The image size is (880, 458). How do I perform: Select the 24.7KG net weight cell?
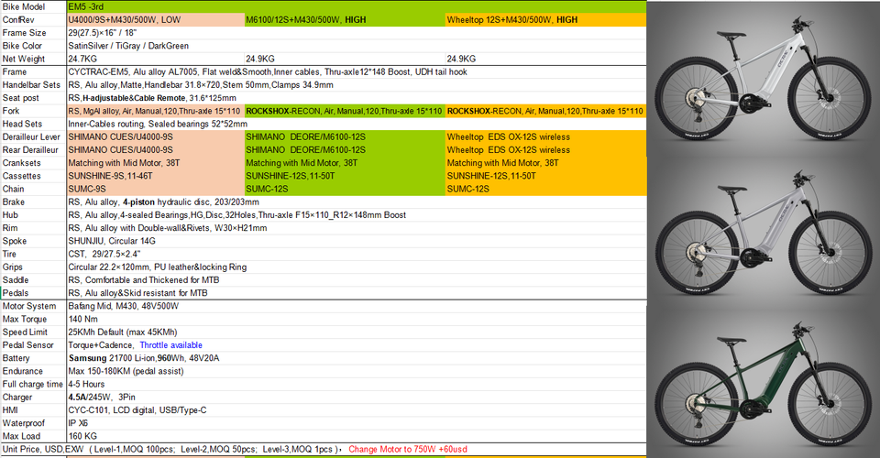click(156, 59)
